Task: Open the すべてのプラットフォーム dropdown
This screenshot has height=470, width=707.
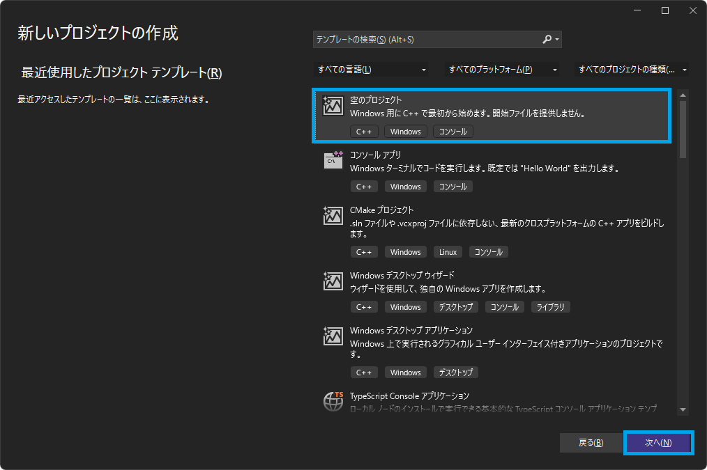Action: click(502, 70)
